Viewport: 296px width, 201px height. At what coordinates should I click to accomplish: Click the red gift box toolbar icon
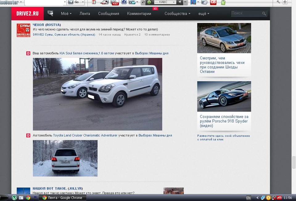pos(94,2)
